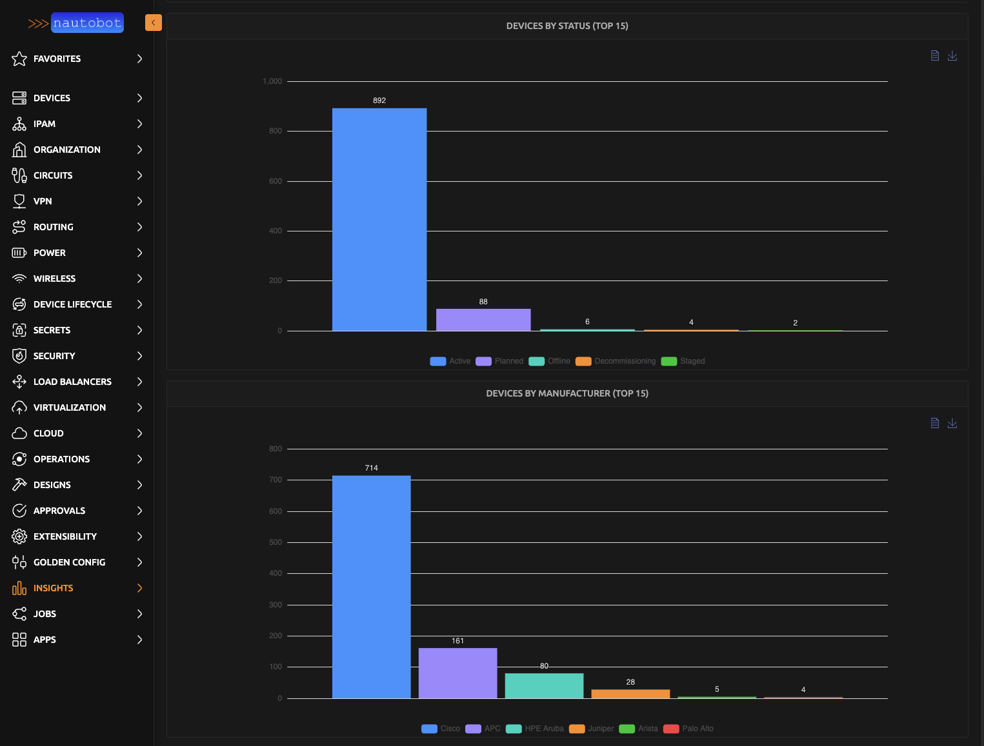The image size is (984, 746).
Task: Toggle the Active status in chart legend
Action: (449, 361)
